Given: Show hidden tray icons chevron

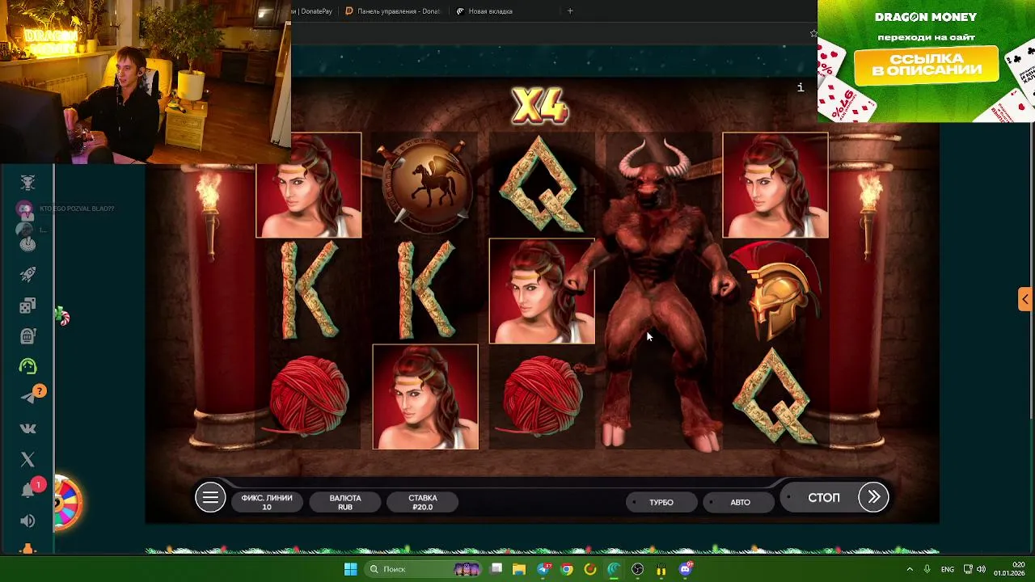Looking at the screenshot, I should click(x=910, y=569).
